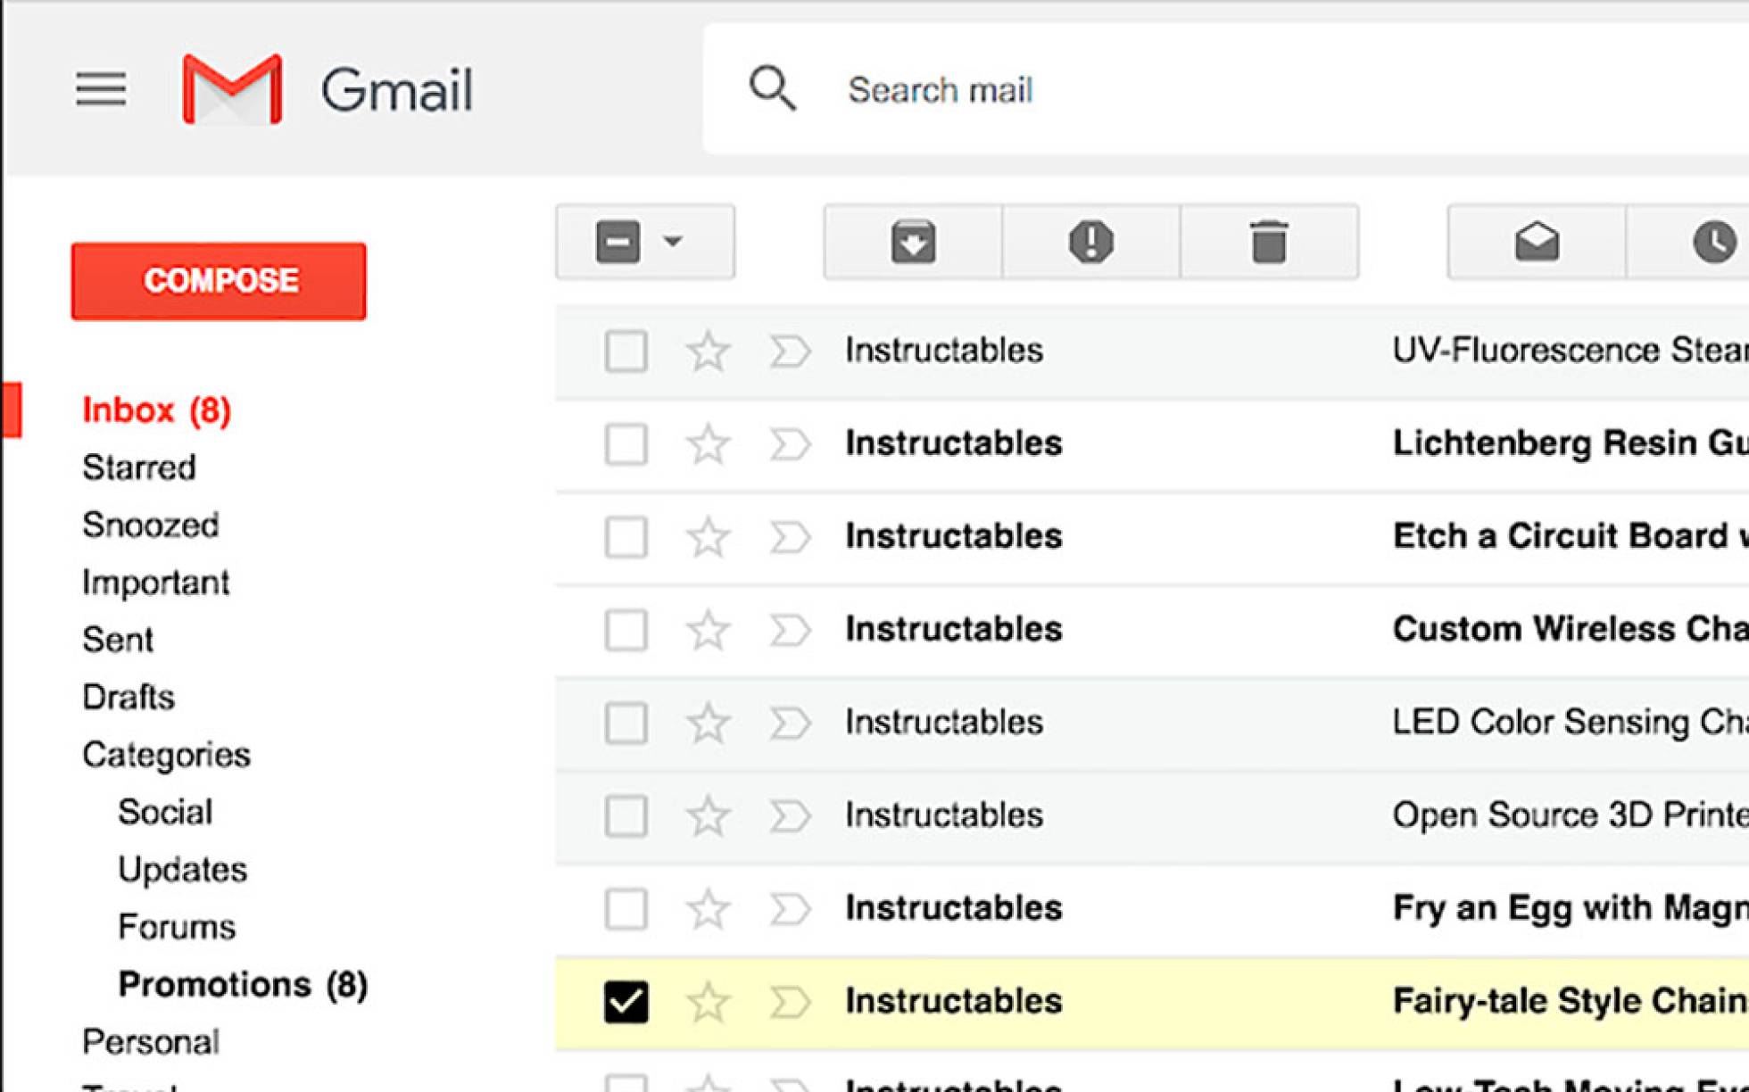Expand the Categories section
The width and height of the screenshot is (1749, 1092).
click(166, 755)
